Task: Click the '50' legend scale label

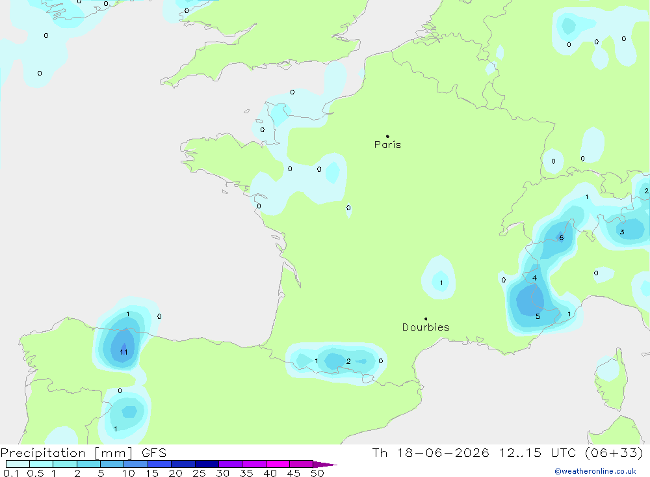Action: coord(318,473)
